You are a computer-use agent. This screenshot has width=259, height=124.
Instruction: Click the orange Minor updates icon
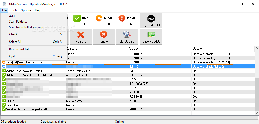tap(99, 18)
